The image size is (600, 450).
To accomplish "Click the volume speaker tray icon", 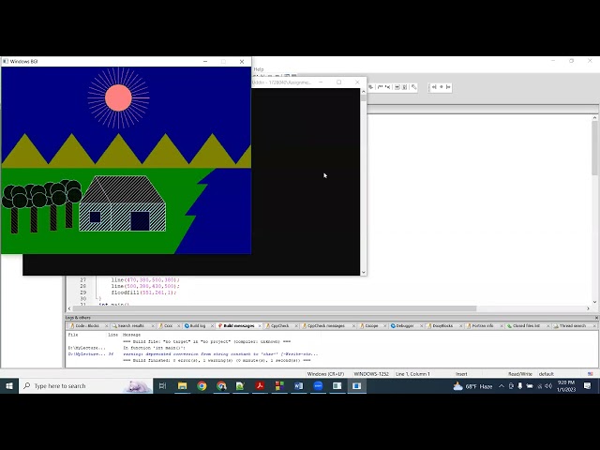I will [548, 386].
